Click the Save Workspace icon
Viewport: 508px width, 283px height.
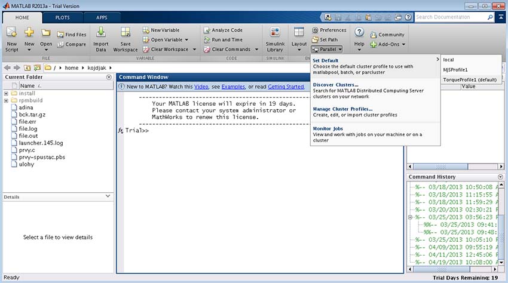126,34
